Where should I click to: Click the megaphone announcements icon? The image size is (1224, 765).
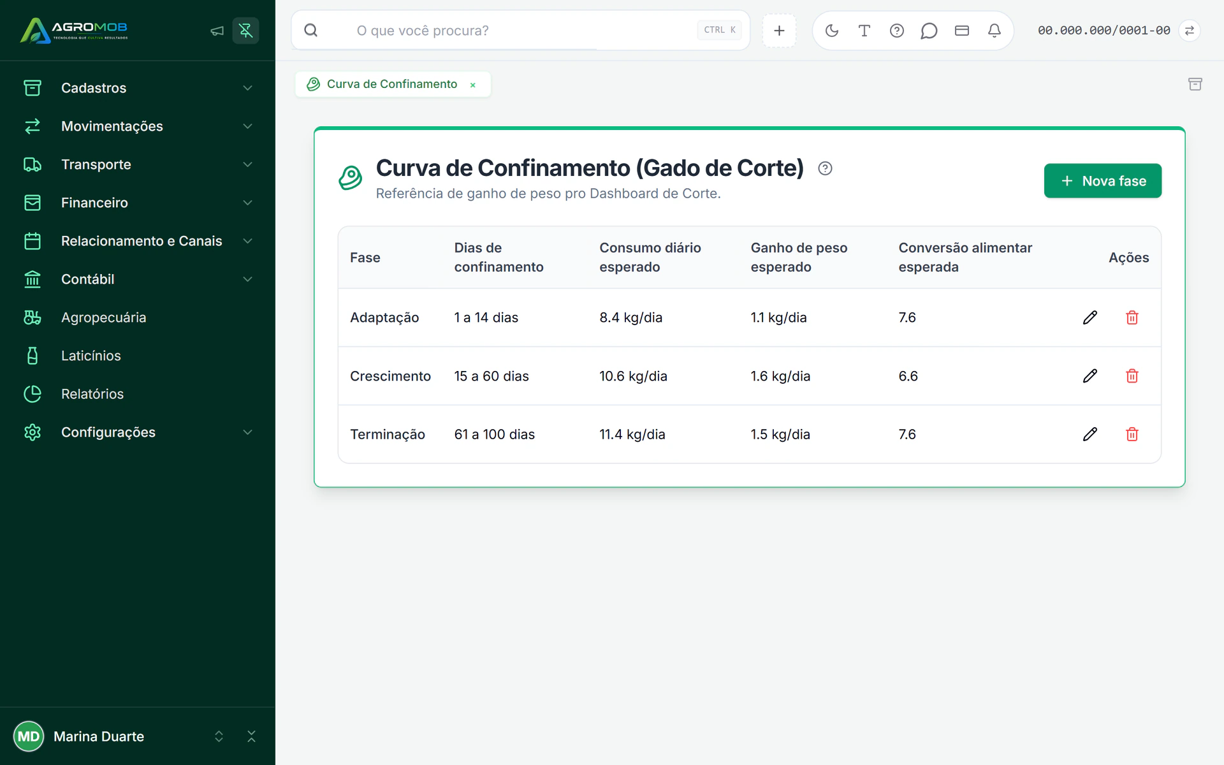point(217,31)
